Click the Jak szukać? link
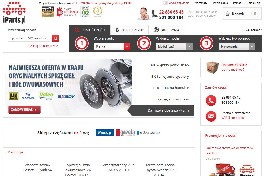This screenshot has height=176, width=264. coord(254,30)
